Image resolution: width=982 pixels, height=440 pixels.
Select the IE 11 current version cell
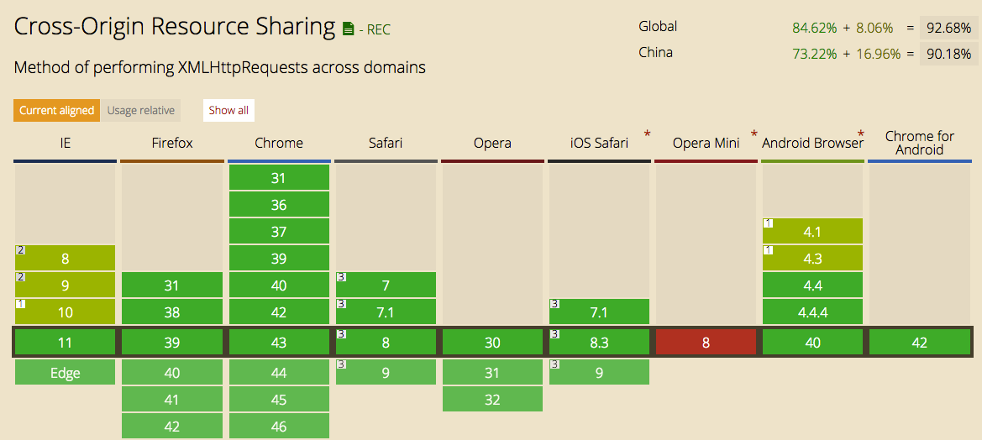(66, 343)
